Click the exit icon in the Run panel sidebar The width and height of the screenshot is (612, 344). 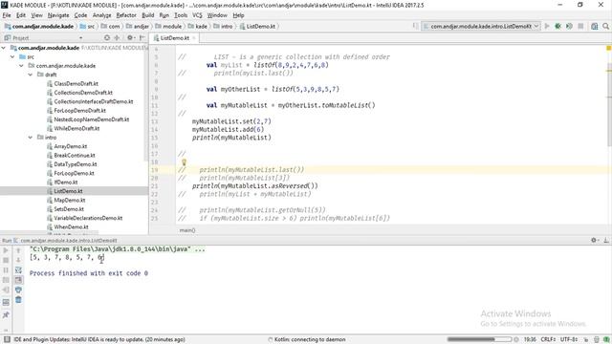click(6, 290)
